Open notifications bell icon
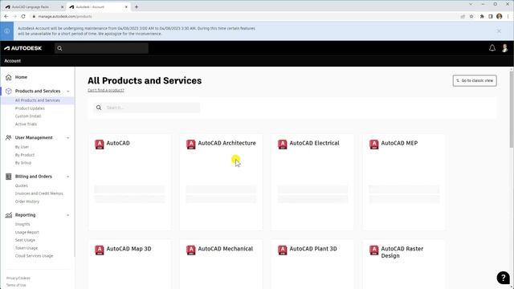 (x=492, y=48)
